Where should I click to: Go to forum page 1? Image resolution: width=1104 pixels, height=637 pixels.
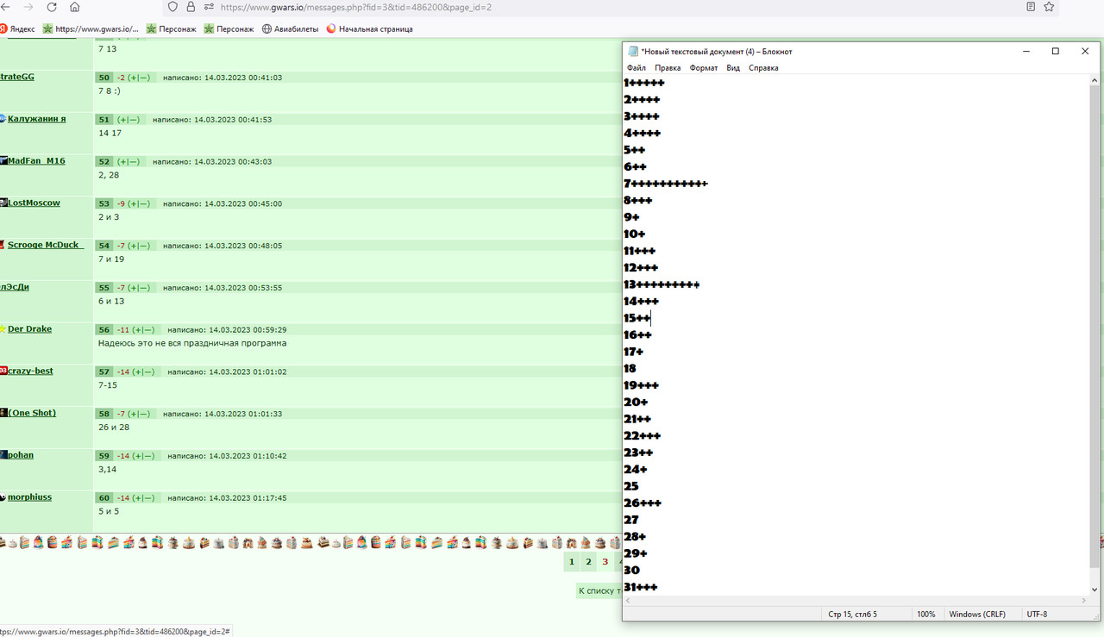click(x=571, y=562)
